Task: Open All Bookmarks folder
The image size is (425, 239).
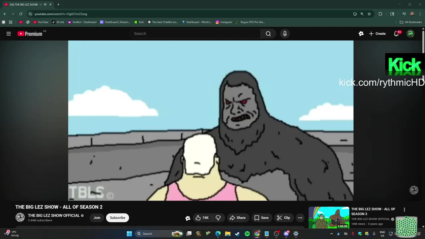Action: pos(411,22)
